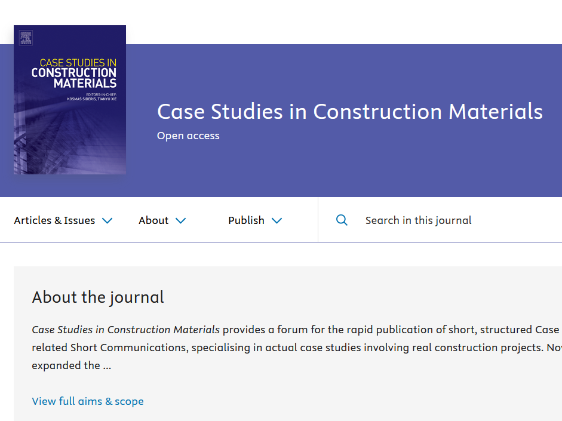
Task: Click the 'Open access' label in banner
Action: [188, 136]
